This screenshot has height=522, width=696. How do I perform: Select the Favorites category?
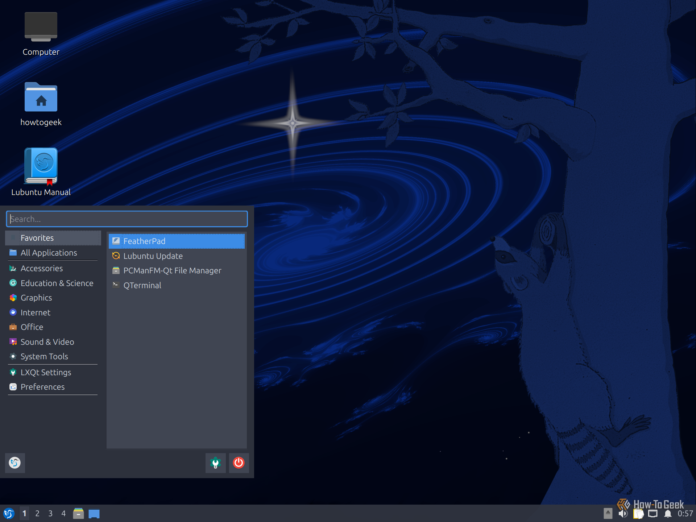[x=53, y=238]
